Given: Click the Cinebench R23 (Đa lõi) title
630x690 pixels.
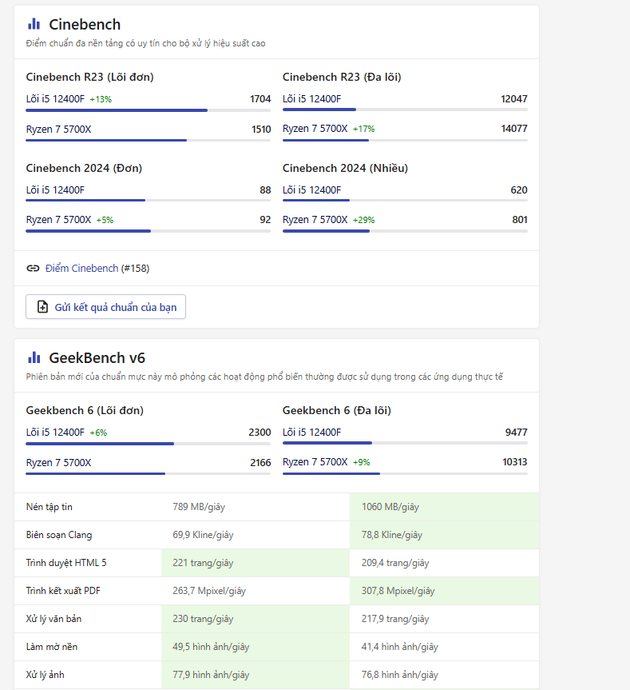Looking at the screenshot, I should pyautogui.click(x=342, y=77).
